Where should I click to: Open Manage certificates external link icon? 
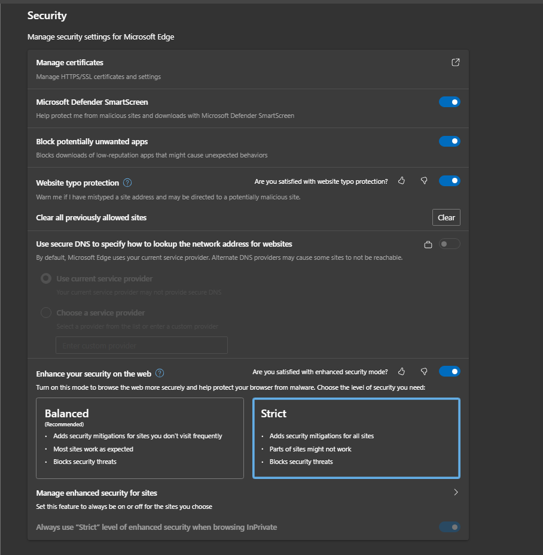pos(455,62)
